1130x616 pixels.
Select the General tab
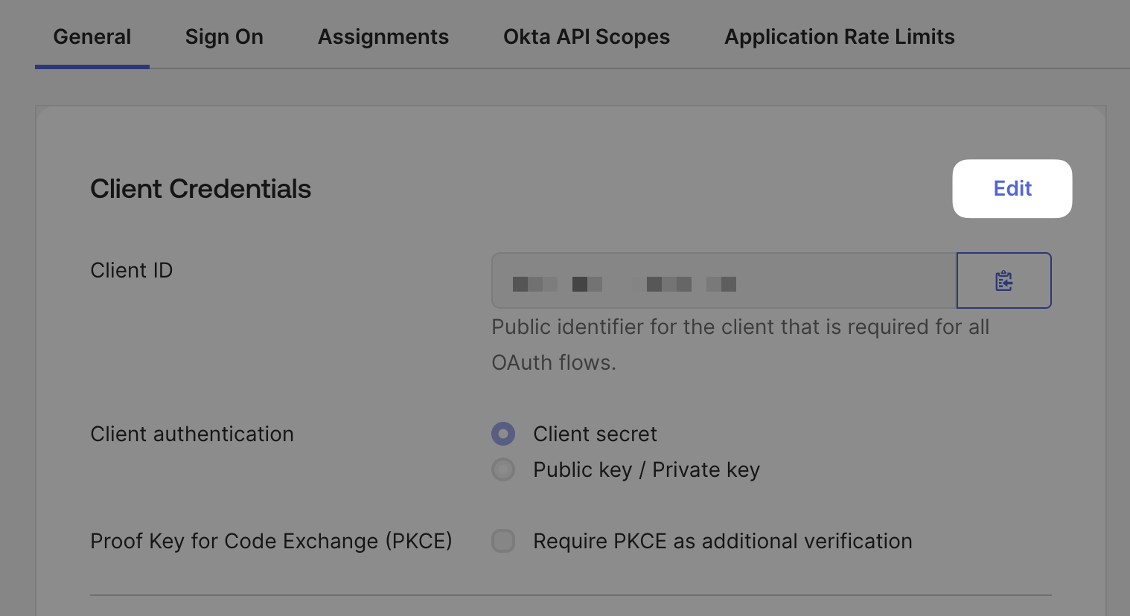point(92,36)
